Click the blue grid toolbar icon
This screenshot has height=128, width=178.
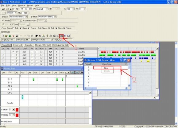[x=65, y=36]
